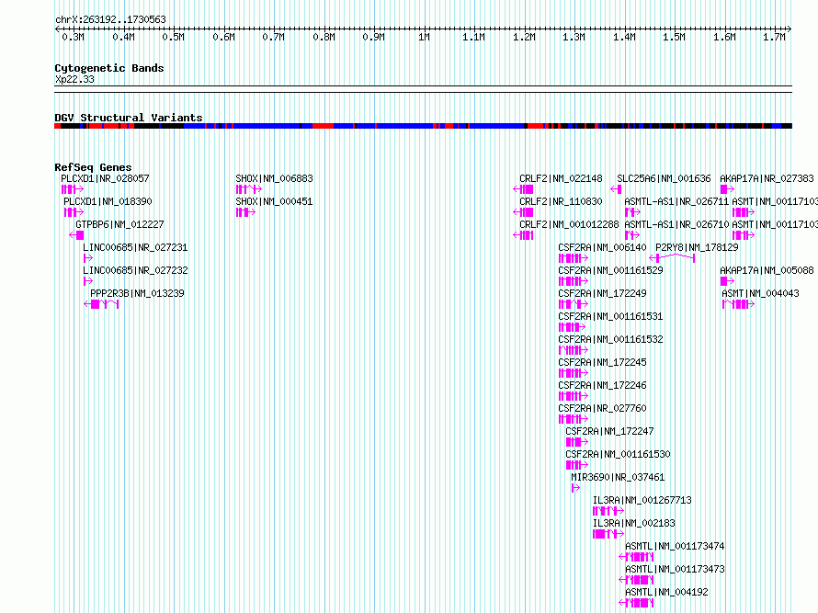Click CSF2RA|NM_172247 label
Image resolution: width=818 pixels, height=613 pixels.
(x=609, y=431)
